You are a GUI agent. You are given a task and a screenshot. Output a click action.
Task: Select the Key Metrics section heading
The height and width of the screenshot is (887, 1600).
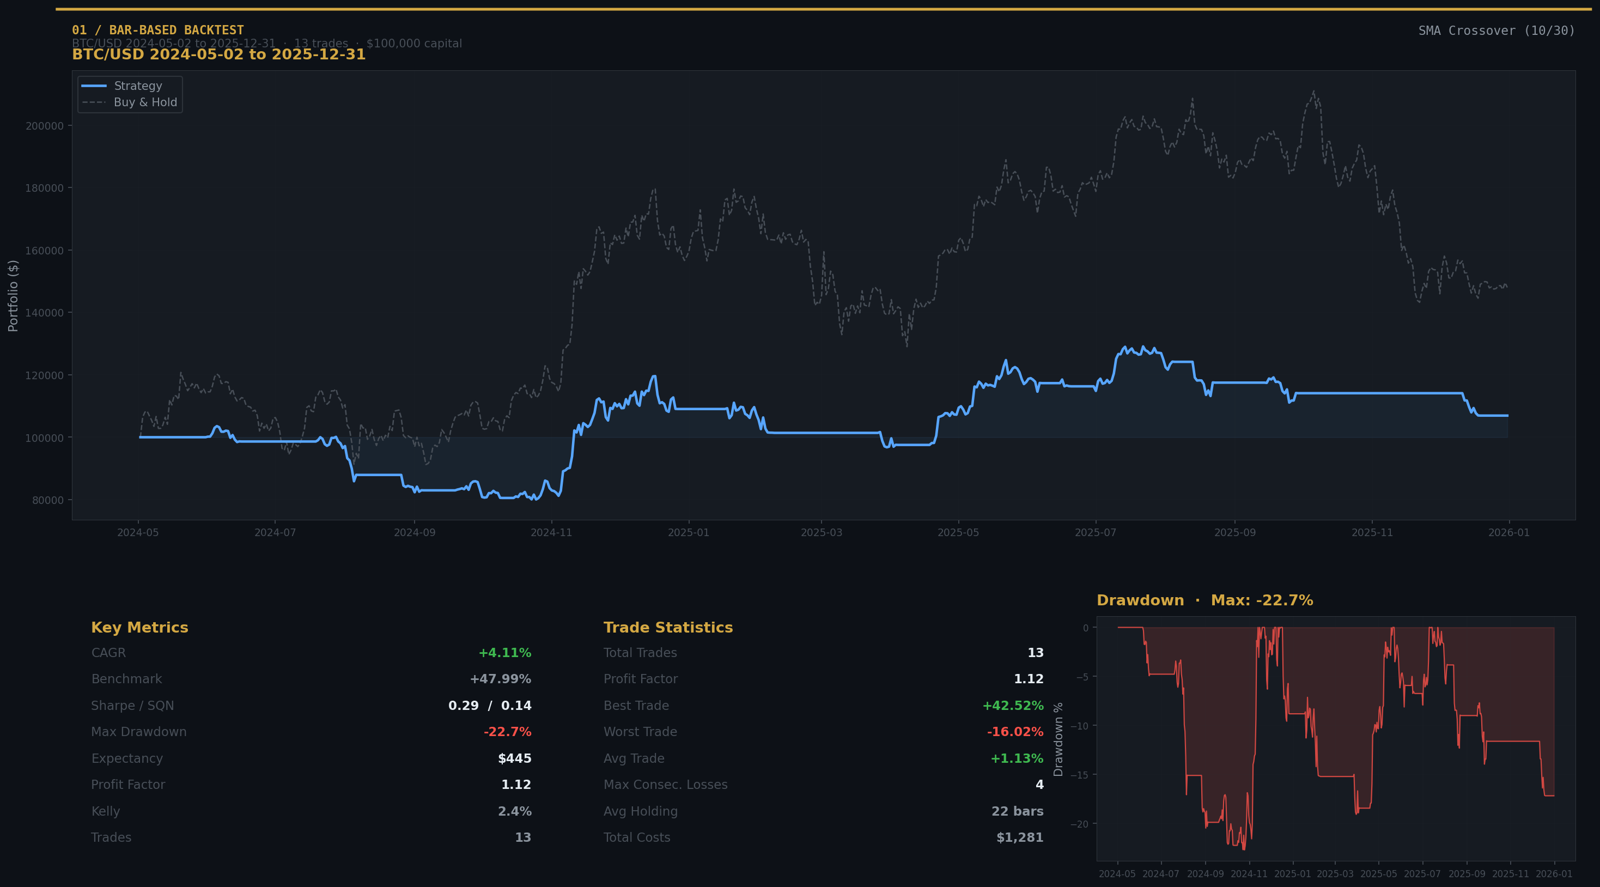pos(140,627)
